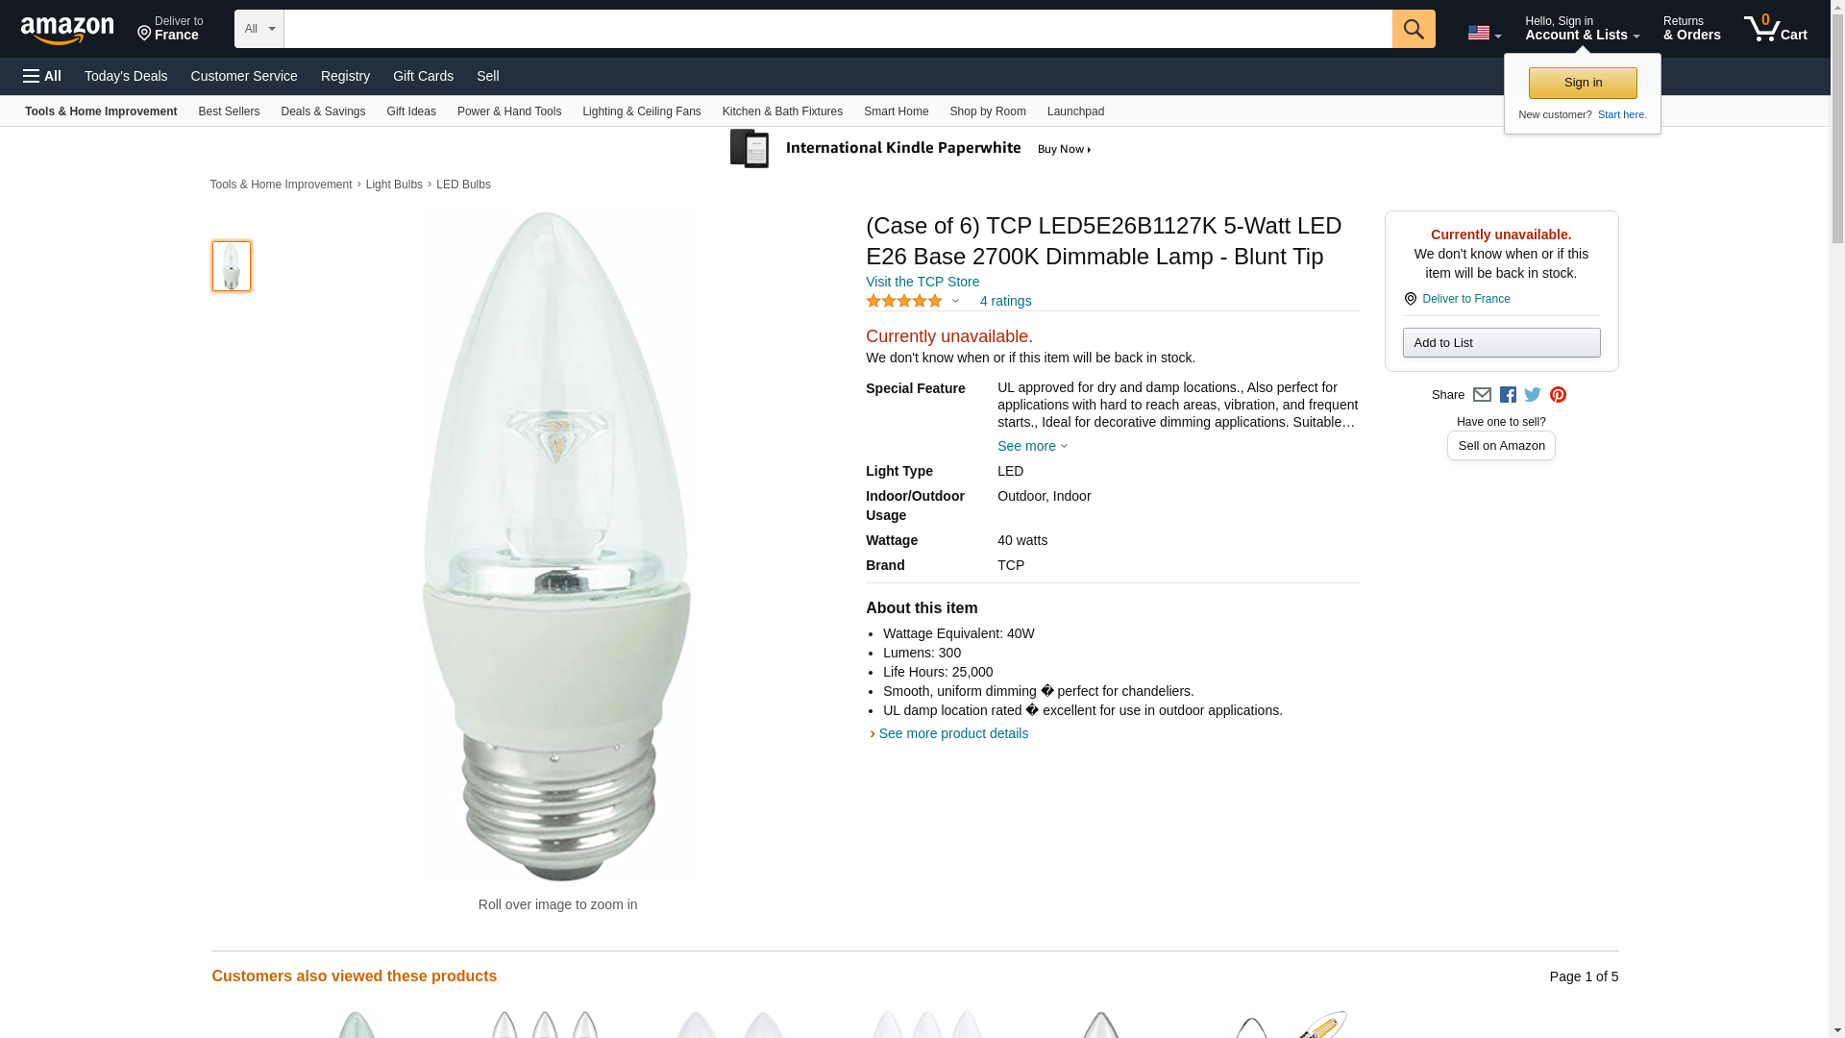1845x1038 pixels.
Task: Open the US flag language selector
Action: pyautogui.click(x=1484, y=33)
